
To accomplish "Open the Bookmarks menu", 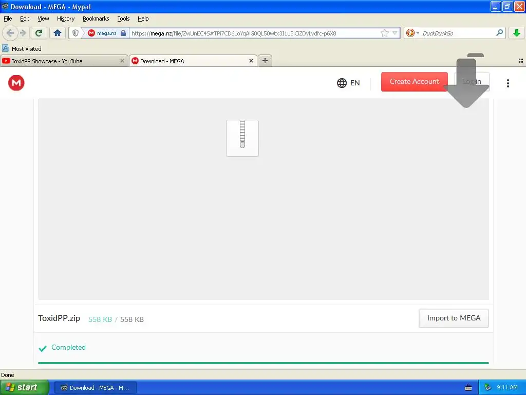I will [x=96, y=19].
